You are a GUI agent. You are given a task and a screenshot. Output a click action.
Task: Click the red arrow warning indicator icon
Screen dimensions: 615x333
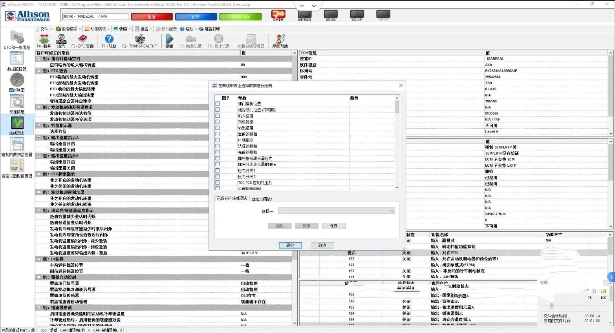click(x=278, y=15)
